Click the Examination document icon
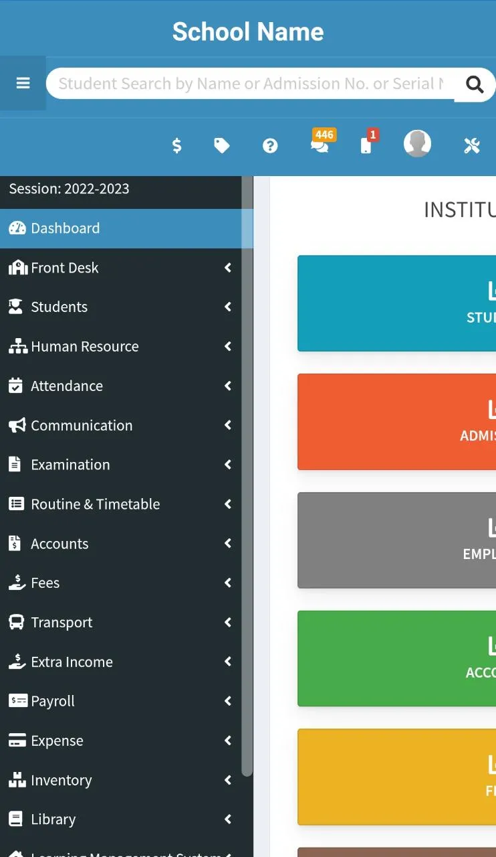 14,465
